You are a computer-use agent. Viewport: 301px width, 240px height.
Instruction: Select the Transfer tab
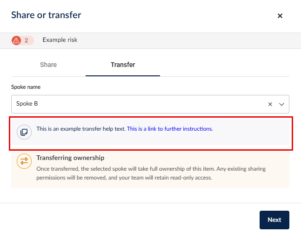coord(123,65)
